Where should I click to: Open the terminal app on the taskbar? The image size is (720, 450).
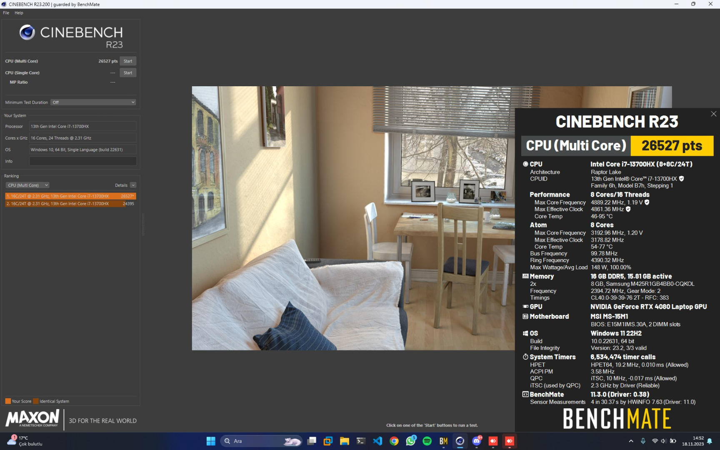(x=361, y=441)
